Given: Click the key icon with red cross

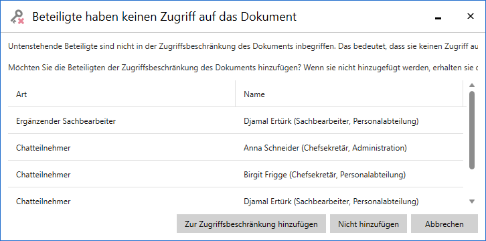Looking at the screenshot, I should (x=17, y=17).
